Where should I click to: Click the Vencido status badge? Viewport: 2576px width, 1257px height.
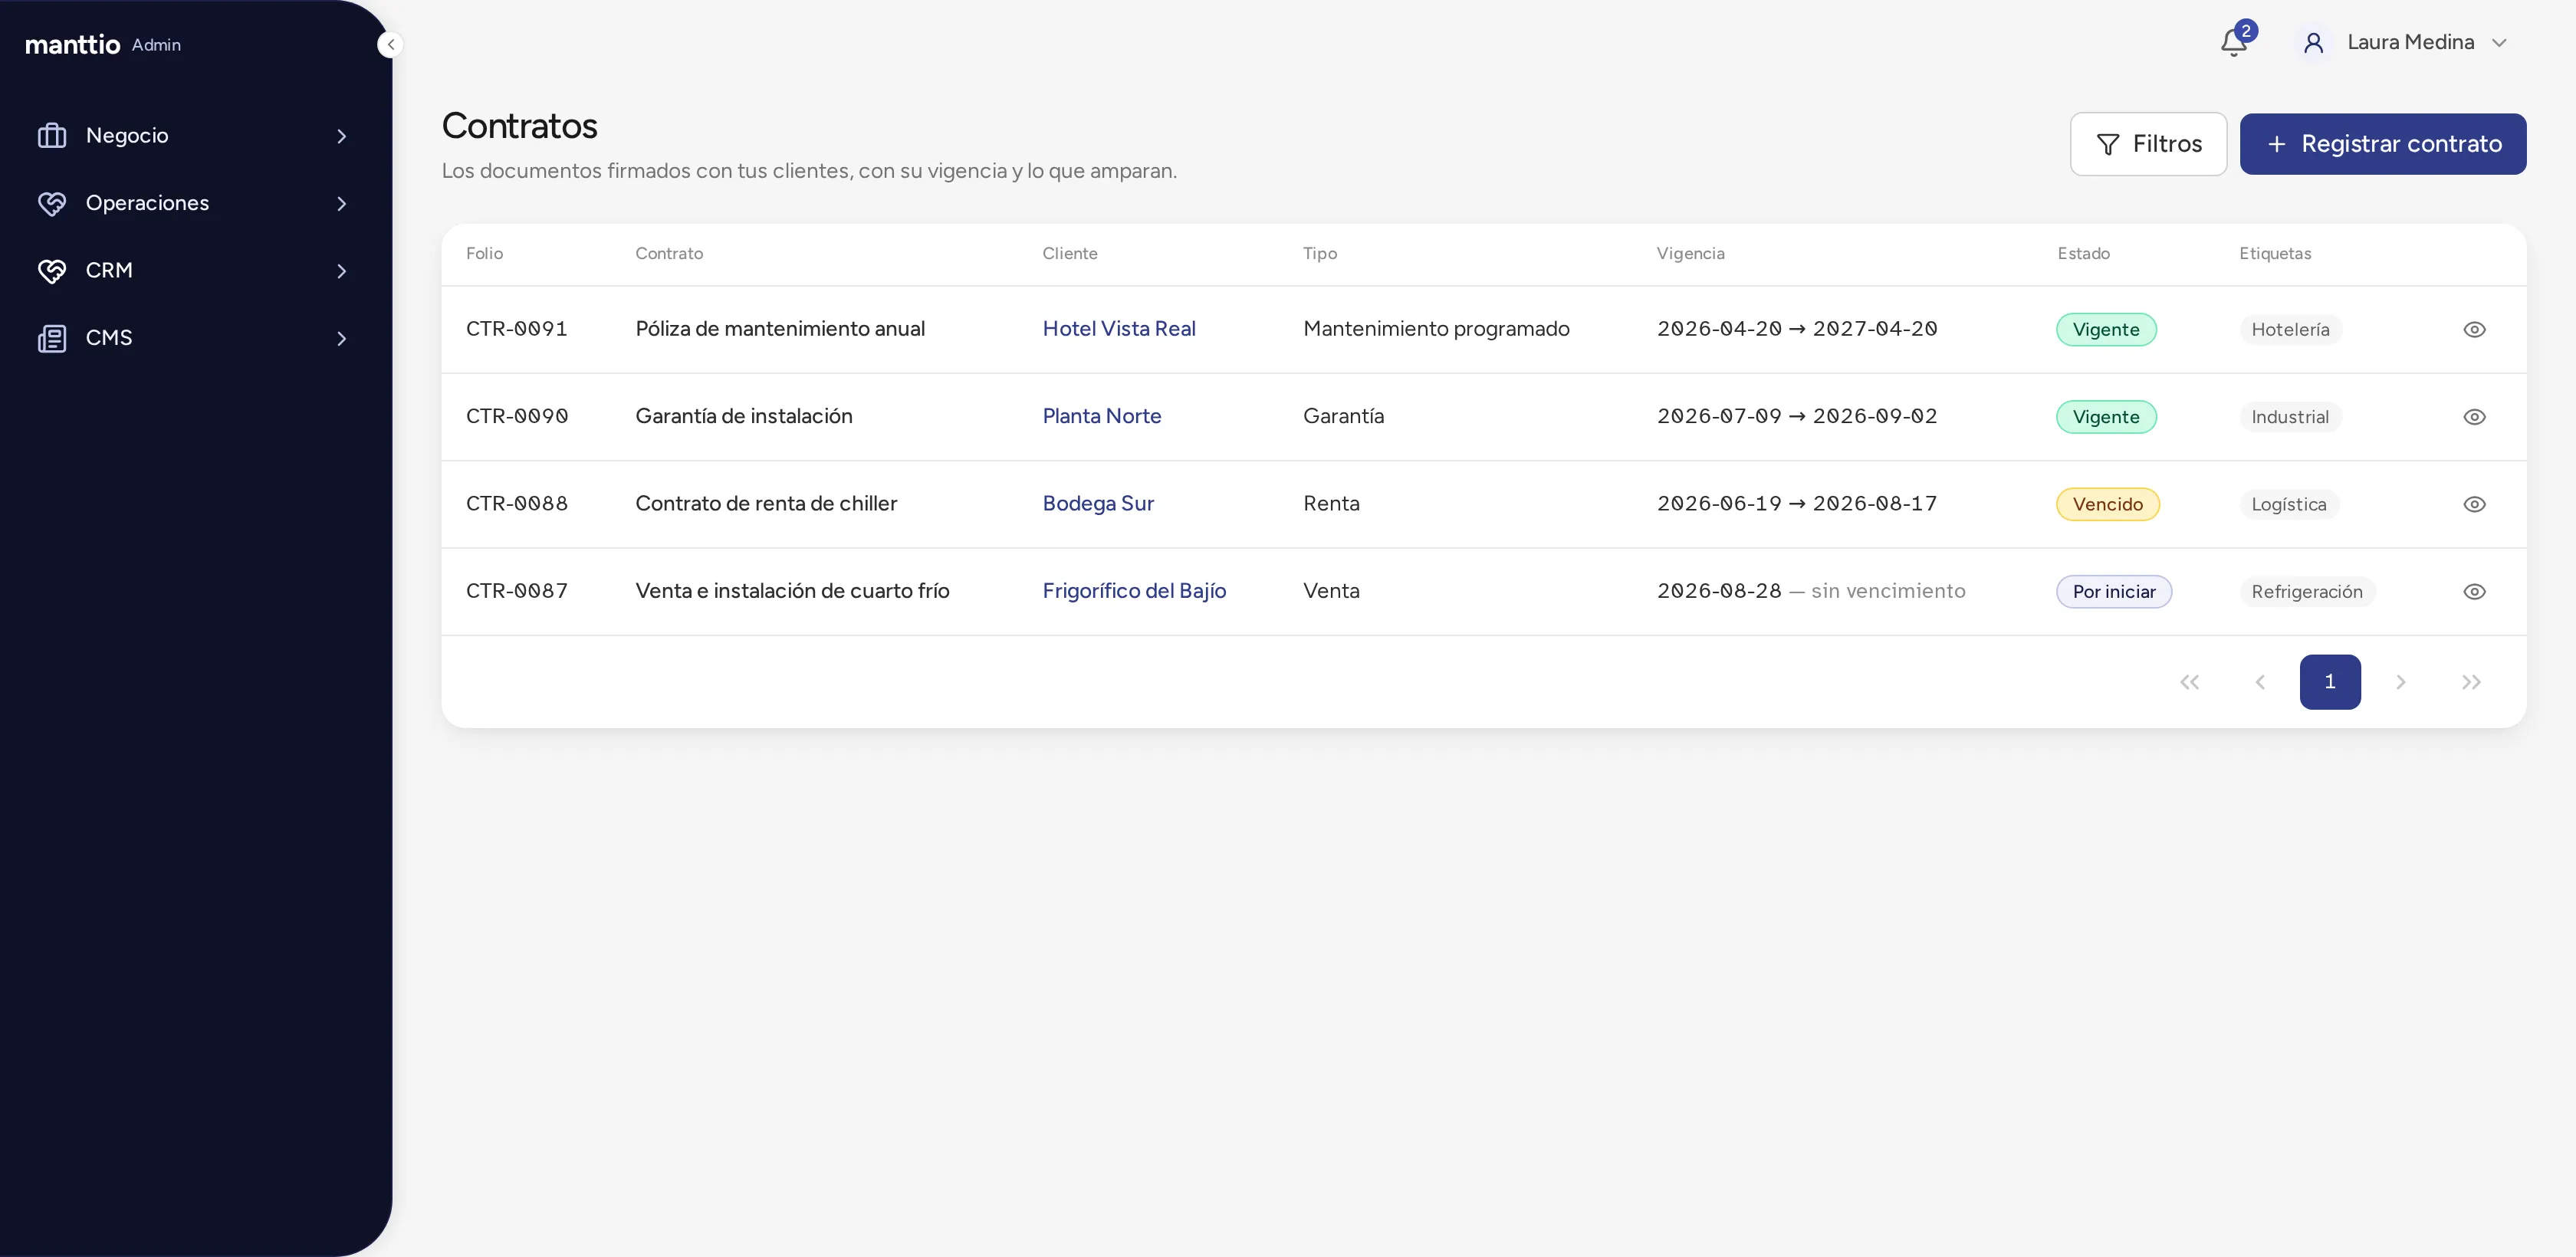point(2108,504)
